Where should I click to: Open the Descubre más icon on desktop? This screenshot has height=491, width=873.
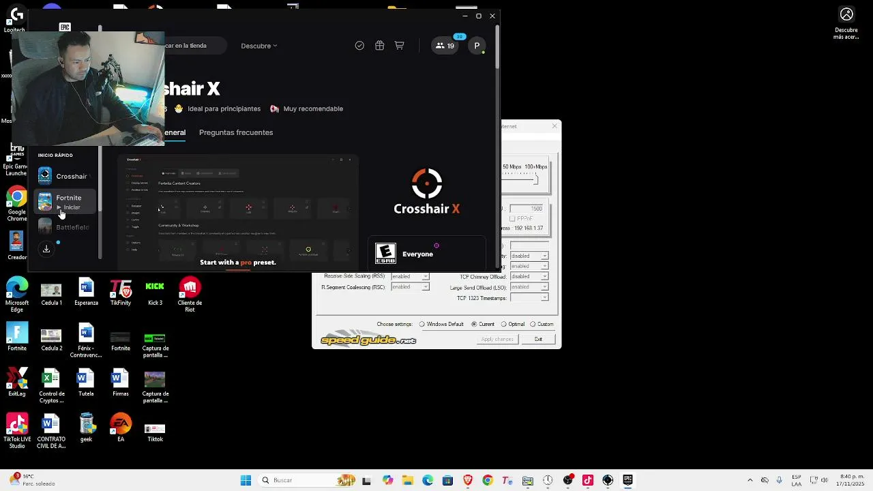846,24
